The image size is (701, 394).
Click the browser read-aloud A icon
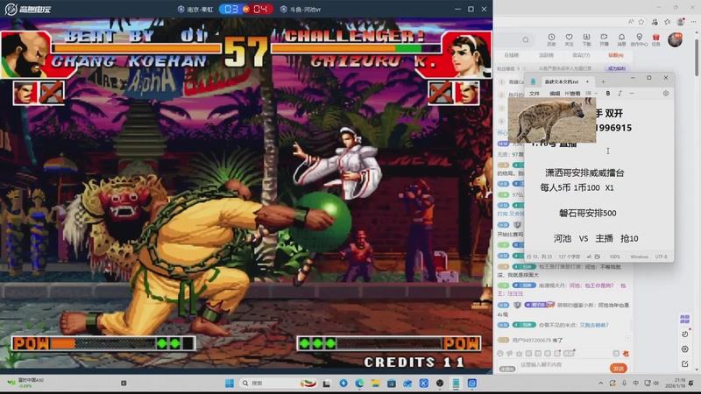(x=631, y=21)
